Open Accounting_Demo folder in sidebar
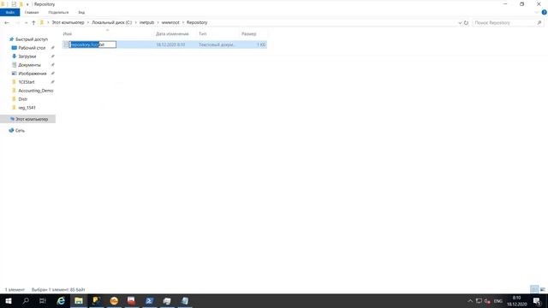Image resolution: width=548 pixels, height=308 pixels. coord(36,91)
